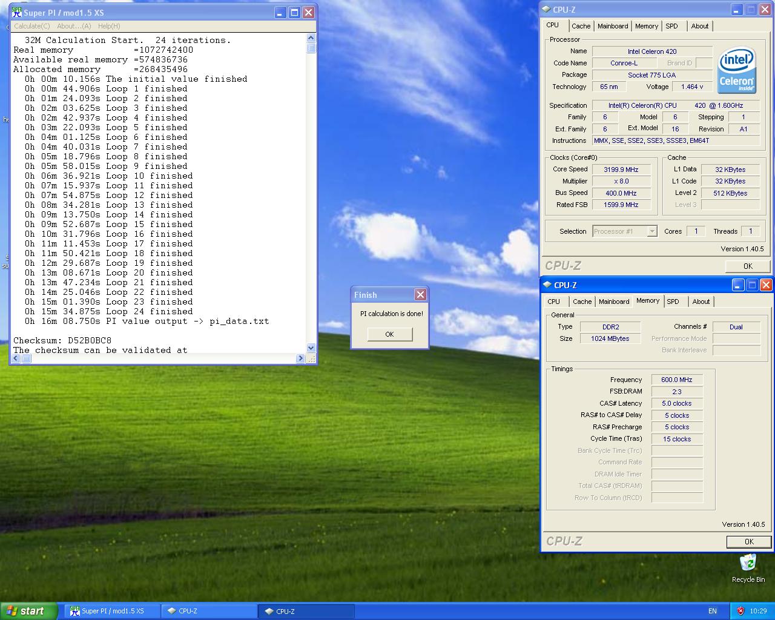
Task: Activate first CPU-Z taskbar button
Action: [209, 611]
